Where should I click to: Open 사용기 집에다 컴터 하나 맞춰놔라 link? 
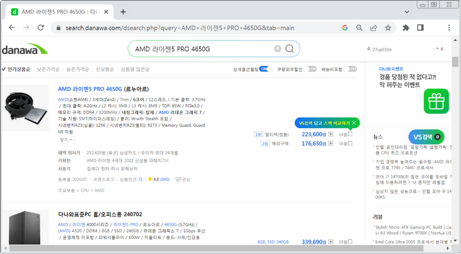[112, 169]
